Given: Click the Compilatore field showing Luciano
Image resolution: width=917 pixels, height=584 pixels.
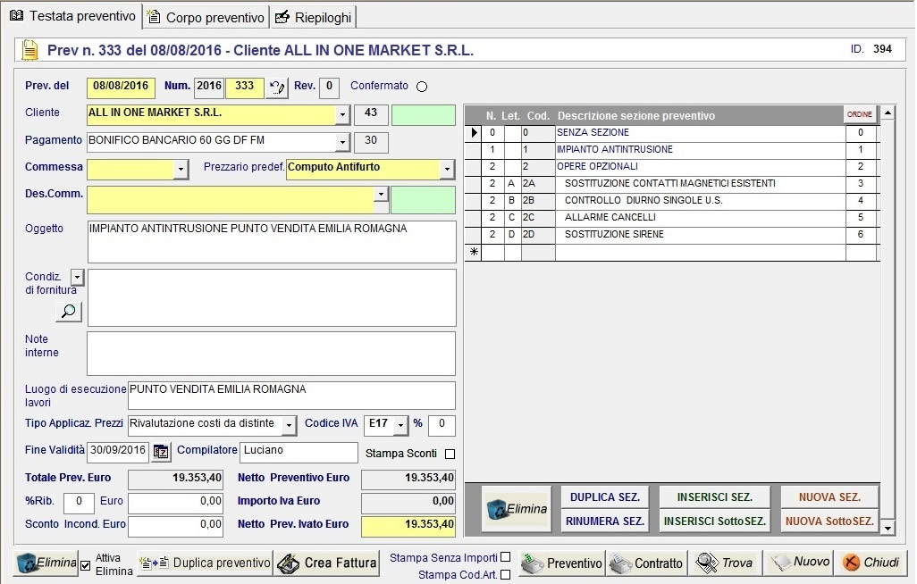Looking at the screenshot, I should pyautogui.click(x=299, y=452).
